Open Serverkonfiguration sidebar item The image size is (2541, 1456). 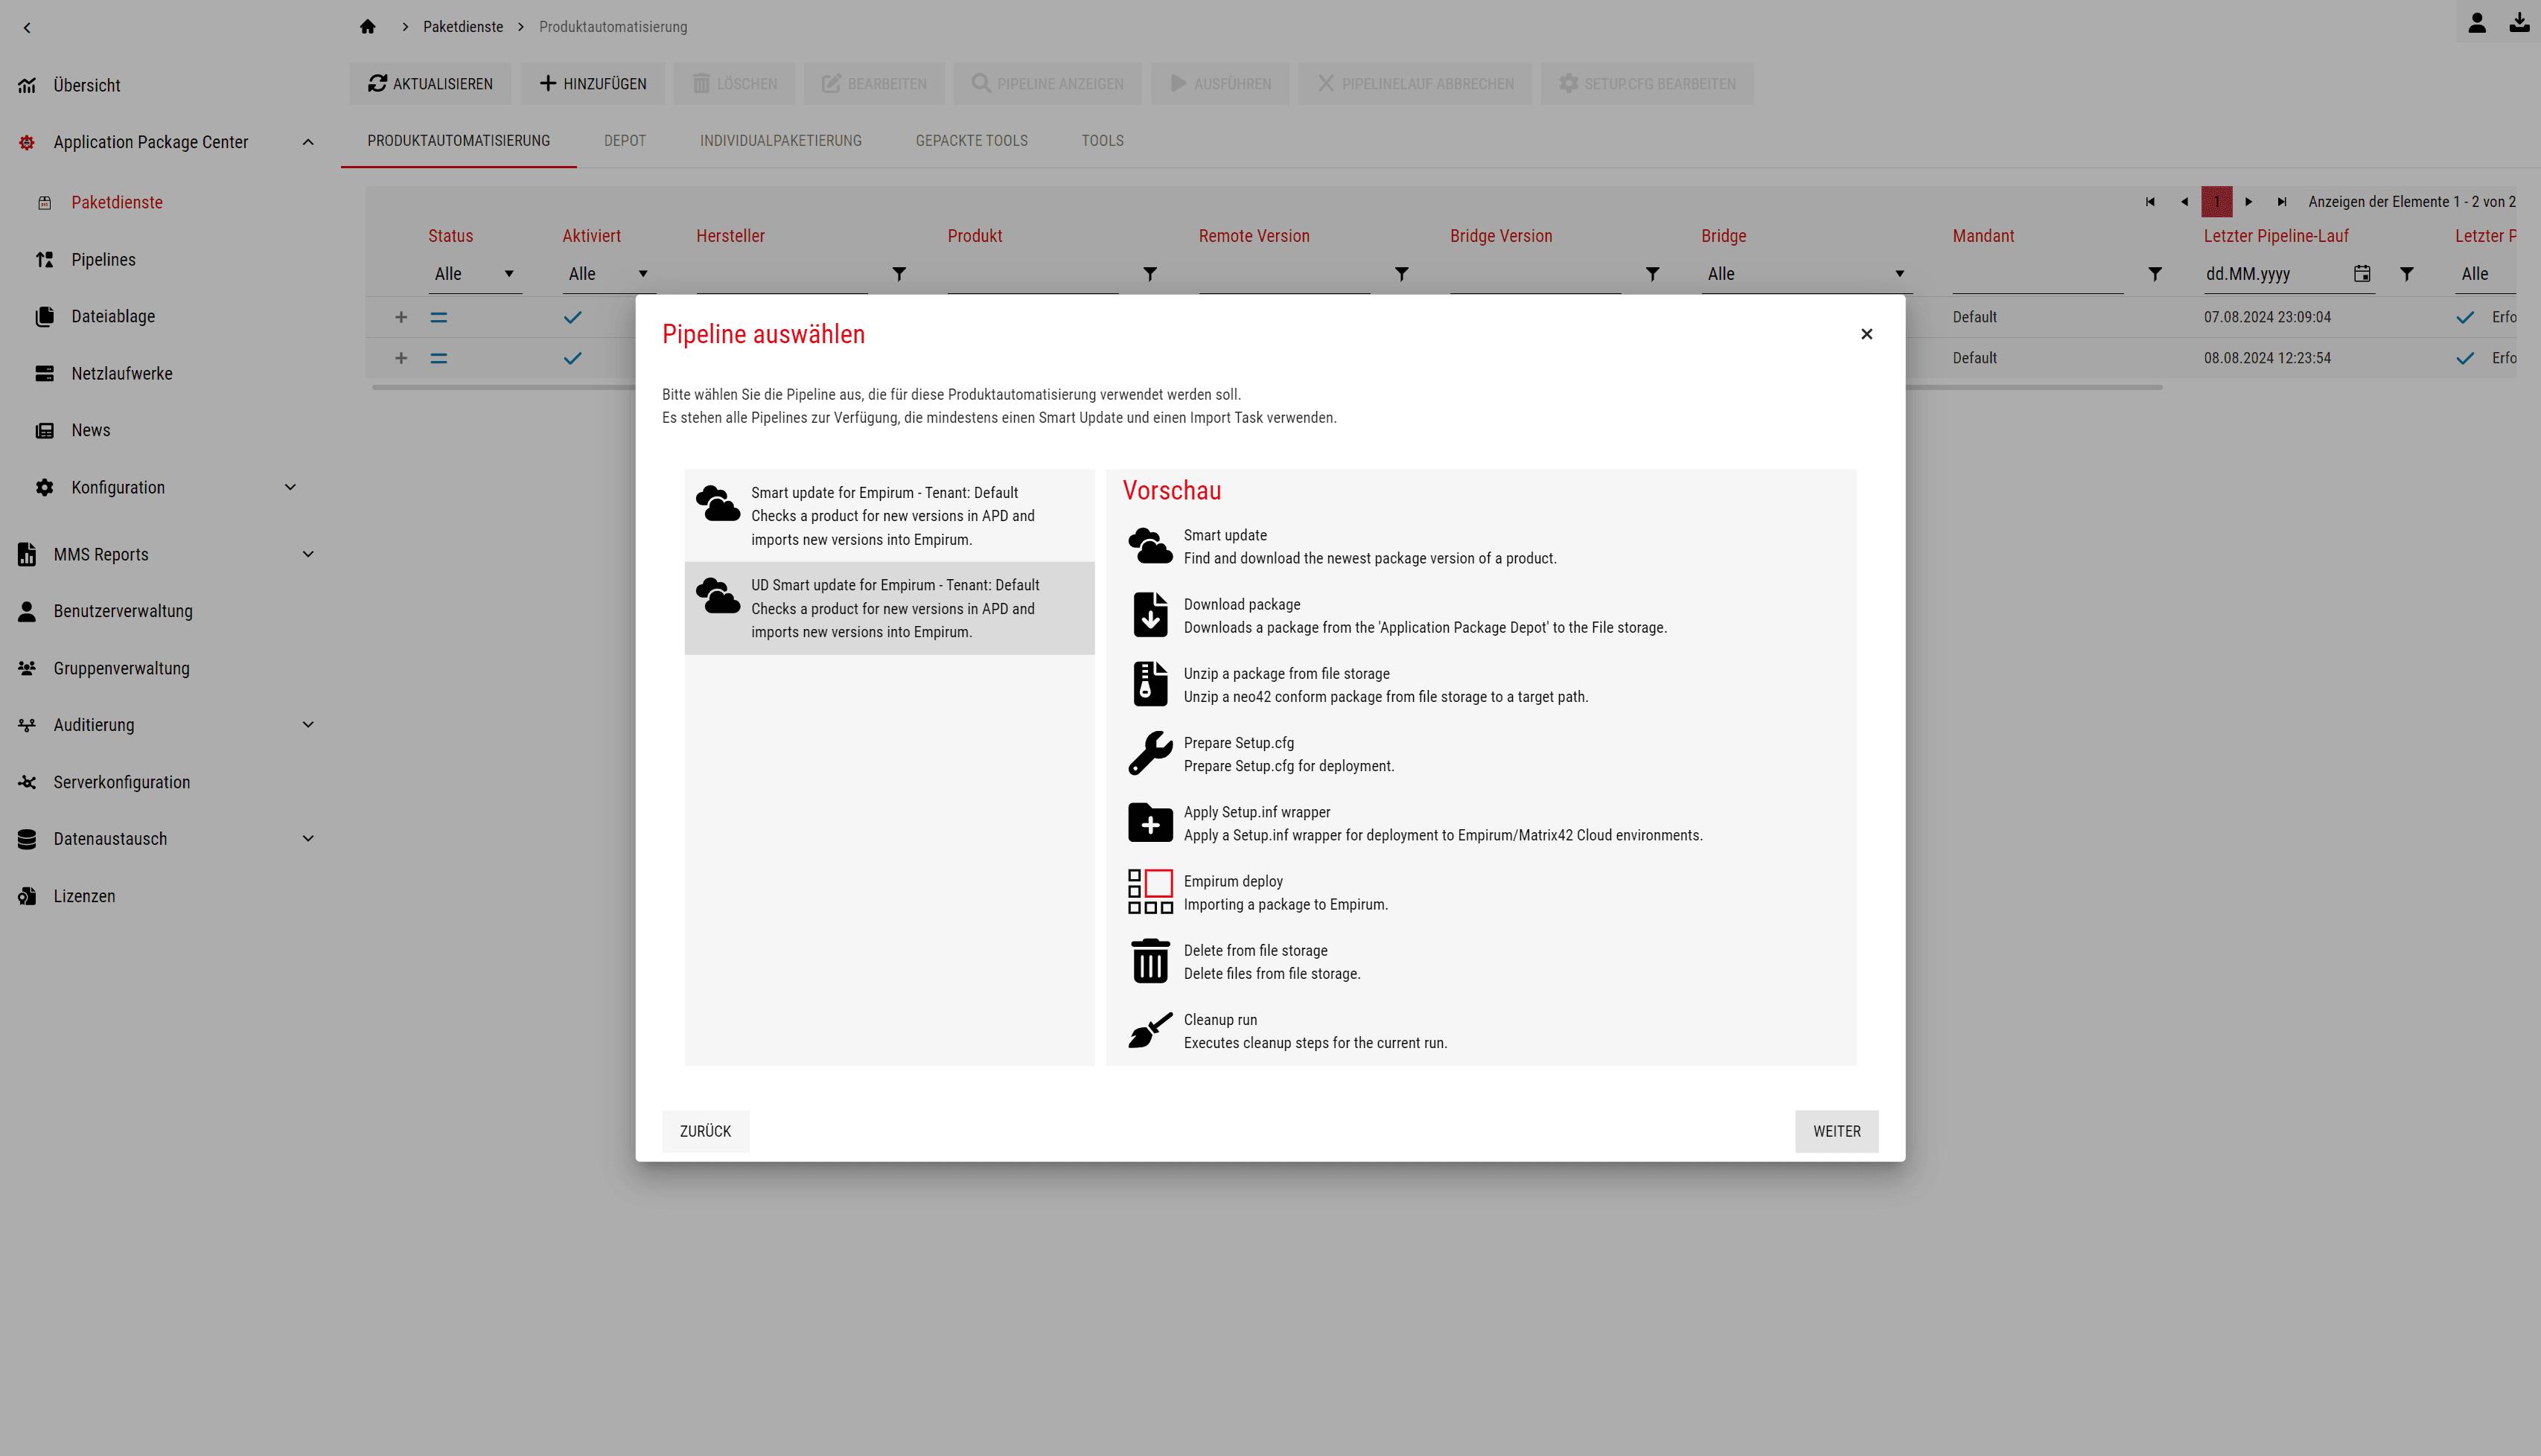pos(121,782)
